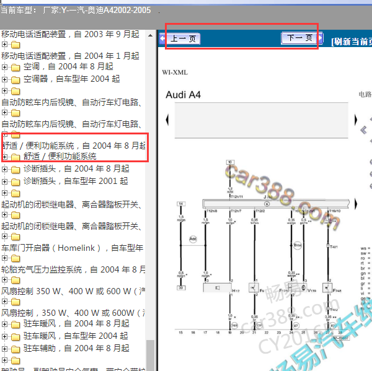Select 移动电话适配装置，自 2003 年 9 月起 label

pyautogui.click(x=70, y=34)
